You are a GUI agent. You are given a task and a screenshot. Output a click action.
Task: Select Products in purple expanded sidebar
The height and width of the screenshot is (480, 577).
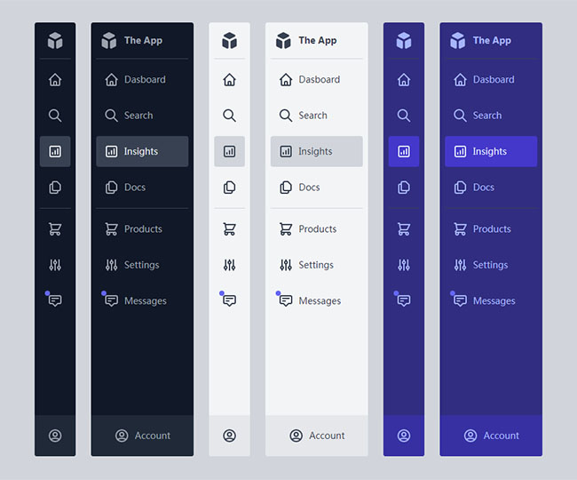(491, 229)
